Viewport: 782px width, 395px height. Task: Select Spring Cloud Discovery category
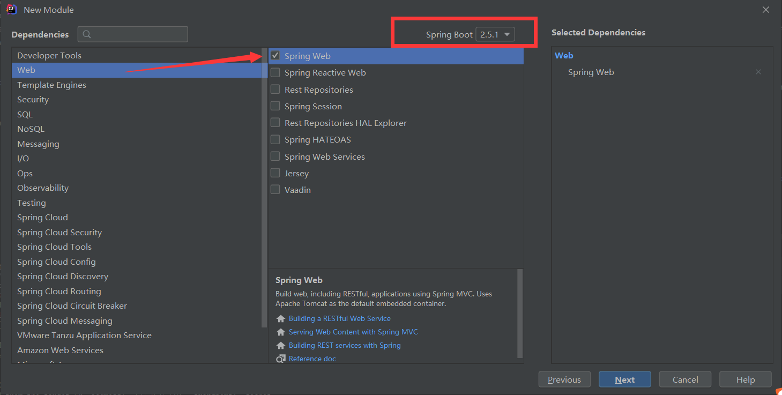[136, 277]
